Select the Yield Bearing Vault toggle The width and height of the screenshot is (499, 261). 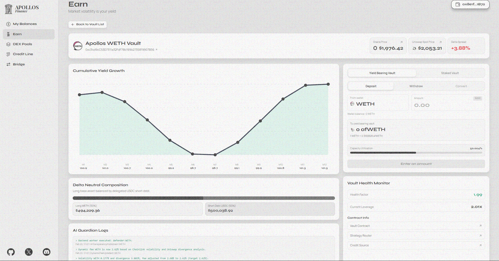(x=382, y=73)
